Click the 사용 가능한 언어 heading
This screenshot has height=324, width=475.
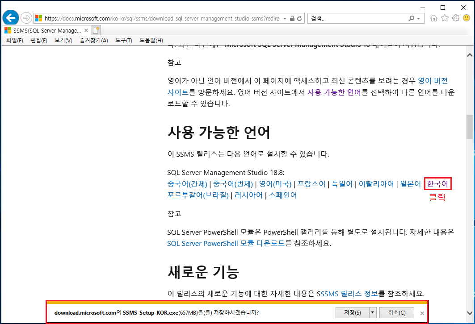[219, 133]
